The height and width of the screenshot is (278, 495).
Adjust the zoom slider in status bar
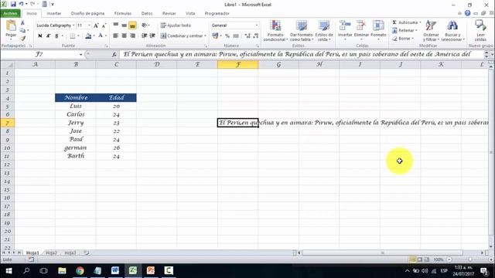470,259
